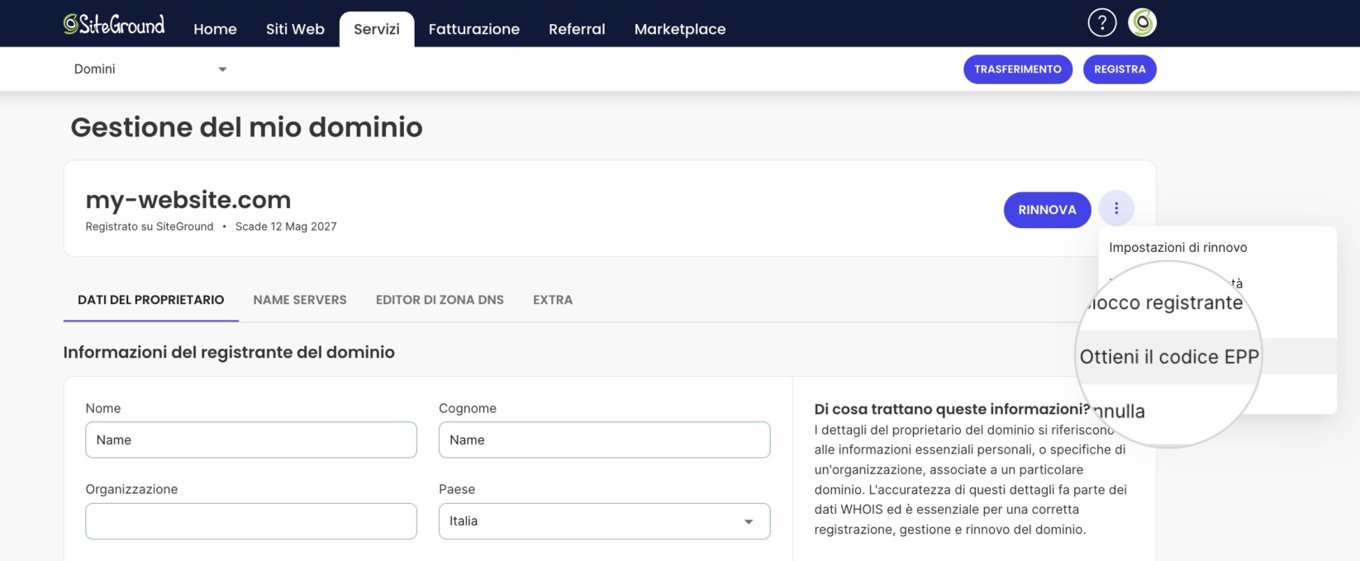Screen dimensions: 1360x561
Task: Click into the Organizzazione input field
Action: pos(251,521)
